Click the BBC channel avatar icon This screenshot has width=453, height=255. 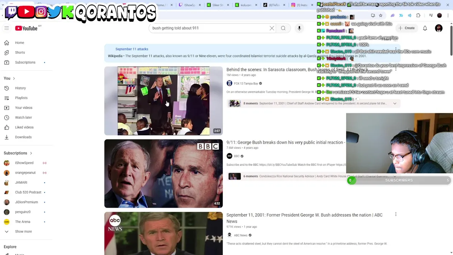point(229,156)
